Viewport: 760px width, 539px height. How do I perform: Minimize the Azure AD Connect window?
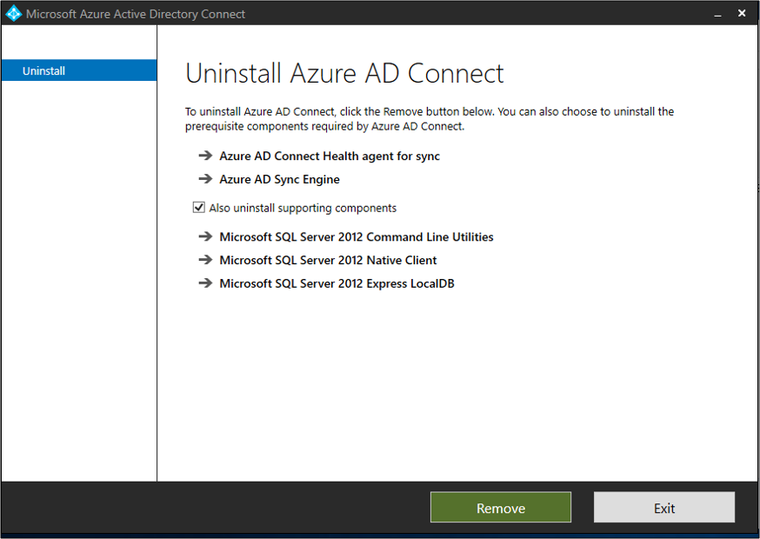click(718, 14)
